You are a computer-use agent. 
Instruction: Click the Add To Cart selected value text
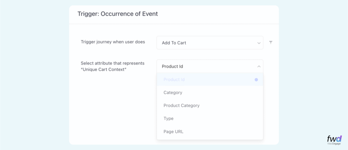tap(174, 43)
